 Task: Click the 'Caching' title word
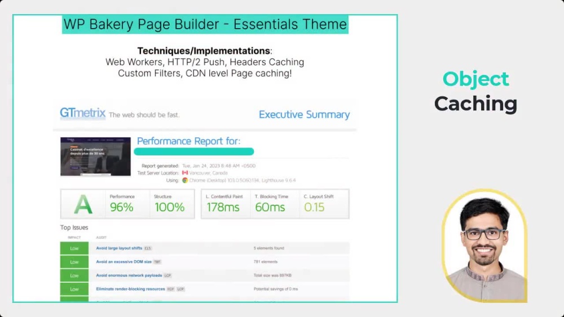[x=475, y=104]
